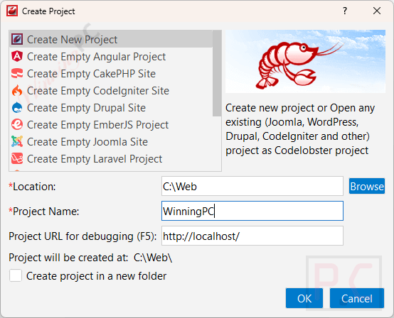Image resolution: width=394 pixels, height=318 pixels.
Task: Click the Project URL for debugging field
Action: point(252,236)
